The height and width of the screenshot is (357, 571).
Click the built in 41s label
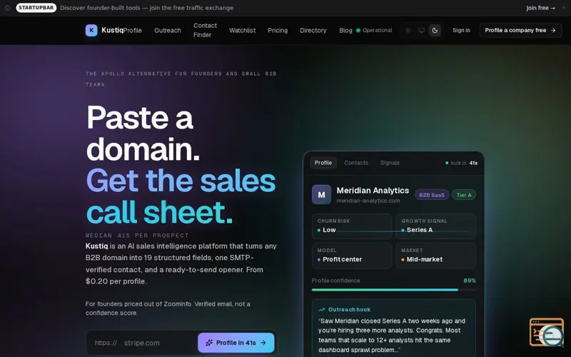461,163
